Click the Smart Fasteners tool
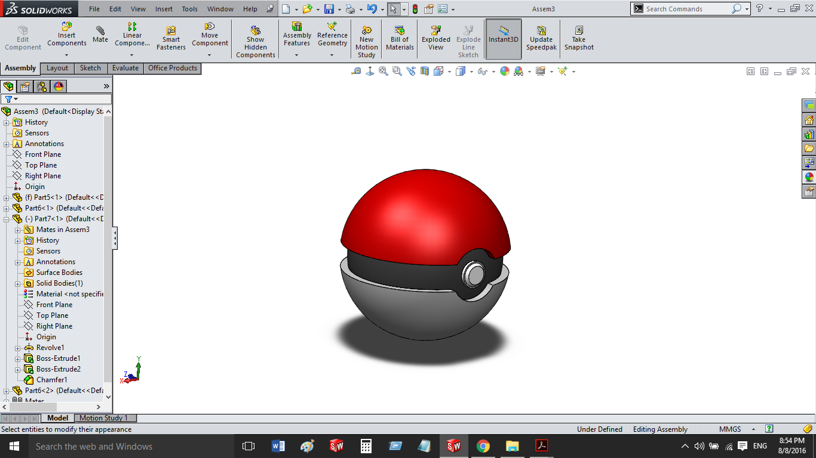Screen dimensions: 816x458 point(171,39)
